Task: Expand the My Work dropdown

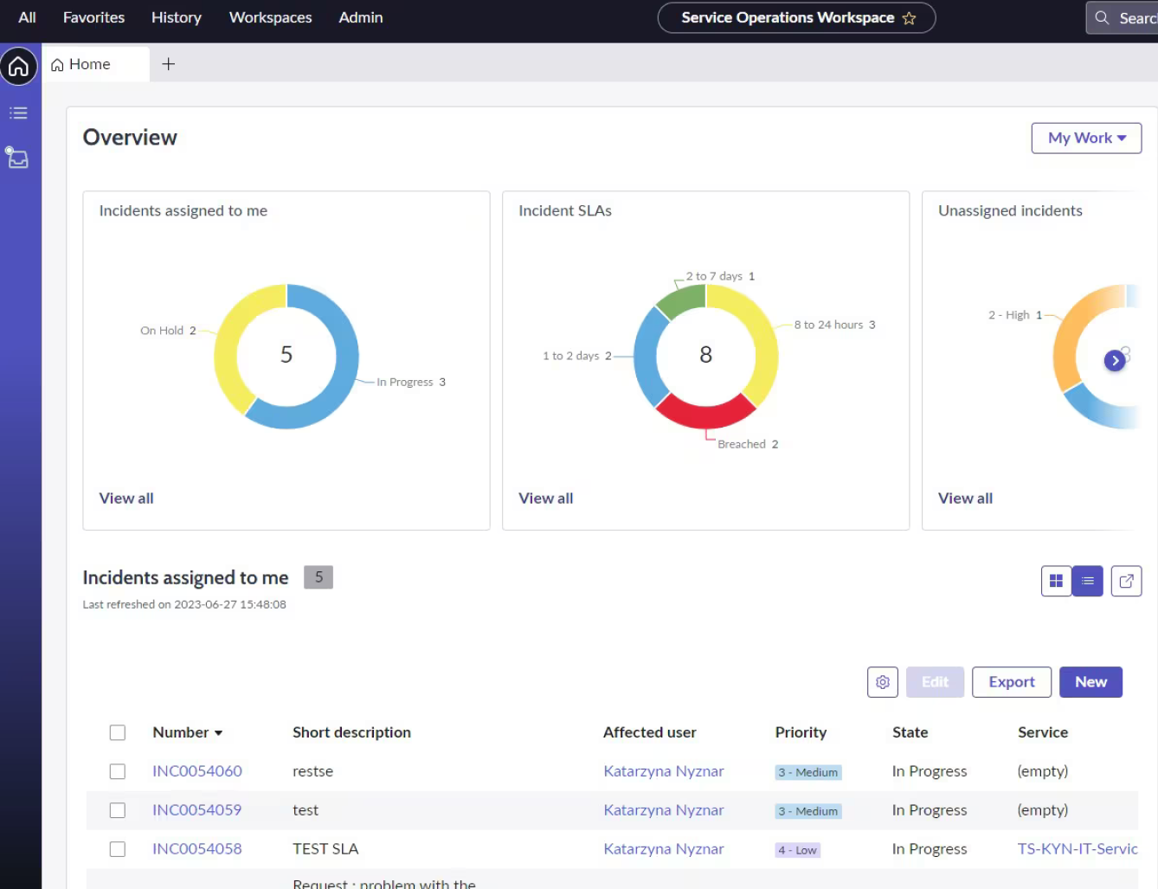Action: pyautogui.click(x=1085, y=138)
